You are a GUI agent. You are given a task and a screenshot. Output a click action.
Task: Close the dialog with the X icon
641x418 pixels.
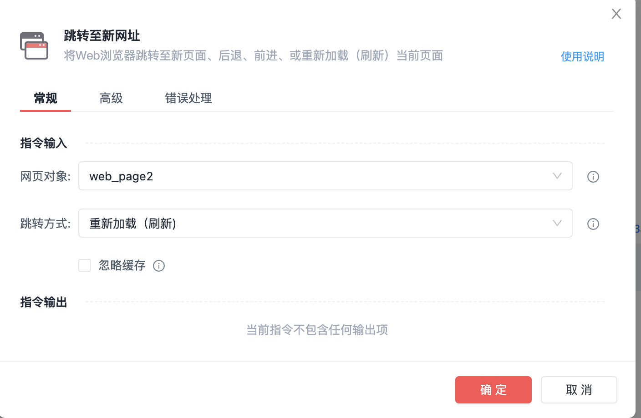click(x=616, y=14)
